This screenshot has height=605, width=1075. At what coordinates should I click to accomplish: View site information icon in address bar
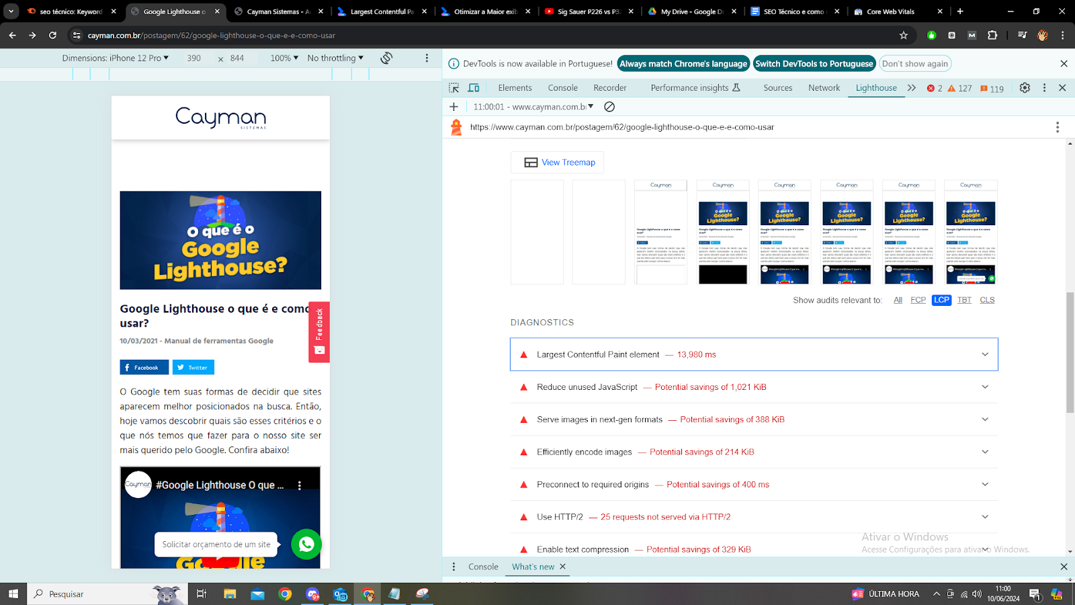coord(77,36)
